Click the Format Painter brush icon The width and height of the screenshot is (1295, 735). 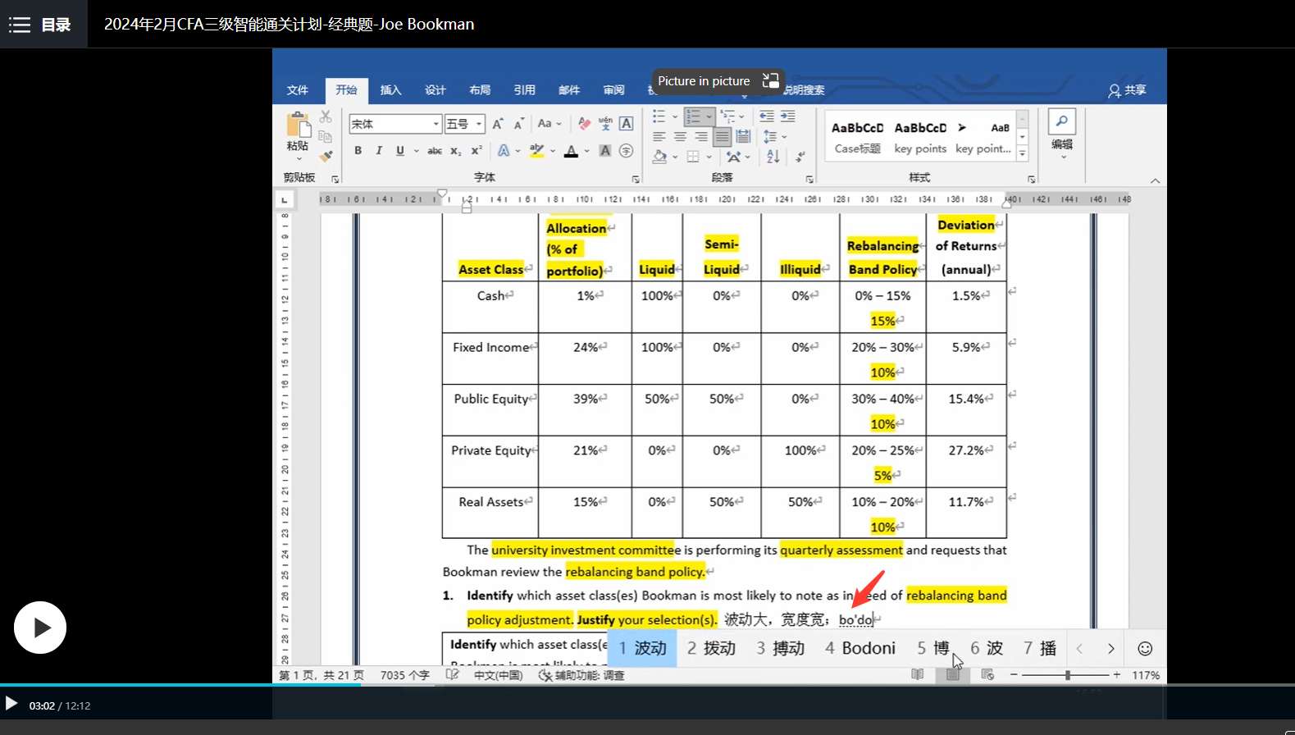pos(326,156)
